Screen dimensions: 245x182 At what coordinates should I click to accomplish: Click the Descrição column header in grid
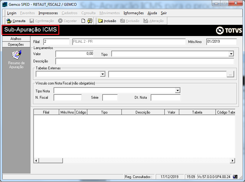click(x=143, y=112)
